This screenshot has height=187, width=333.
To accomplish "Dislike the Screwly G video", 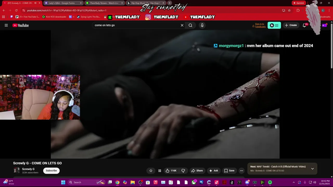I will pos(183,171).
